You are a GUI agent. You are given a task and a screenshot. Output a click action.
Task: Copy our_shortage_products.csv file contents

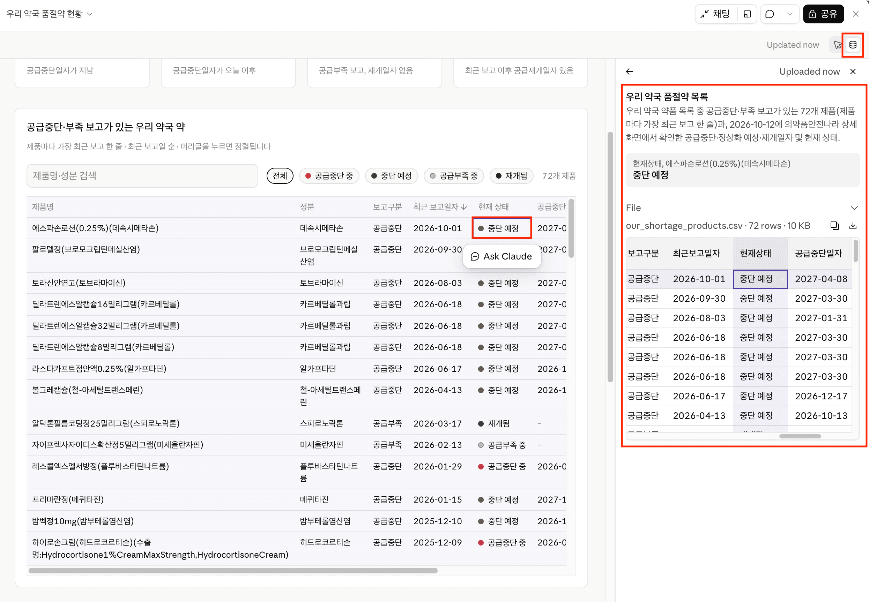click(834, 226)
